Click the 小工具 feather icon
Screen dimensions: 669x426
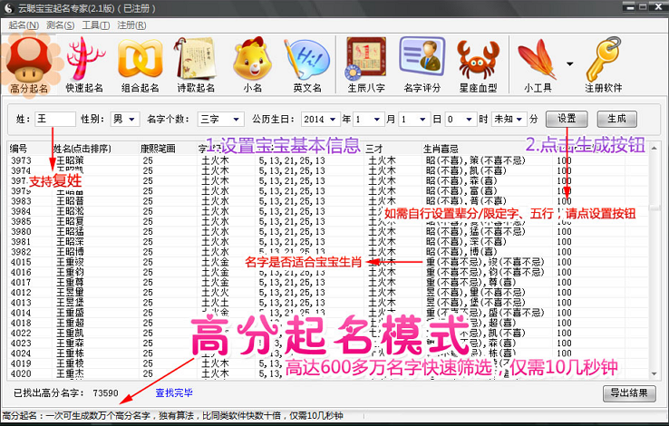538,65
